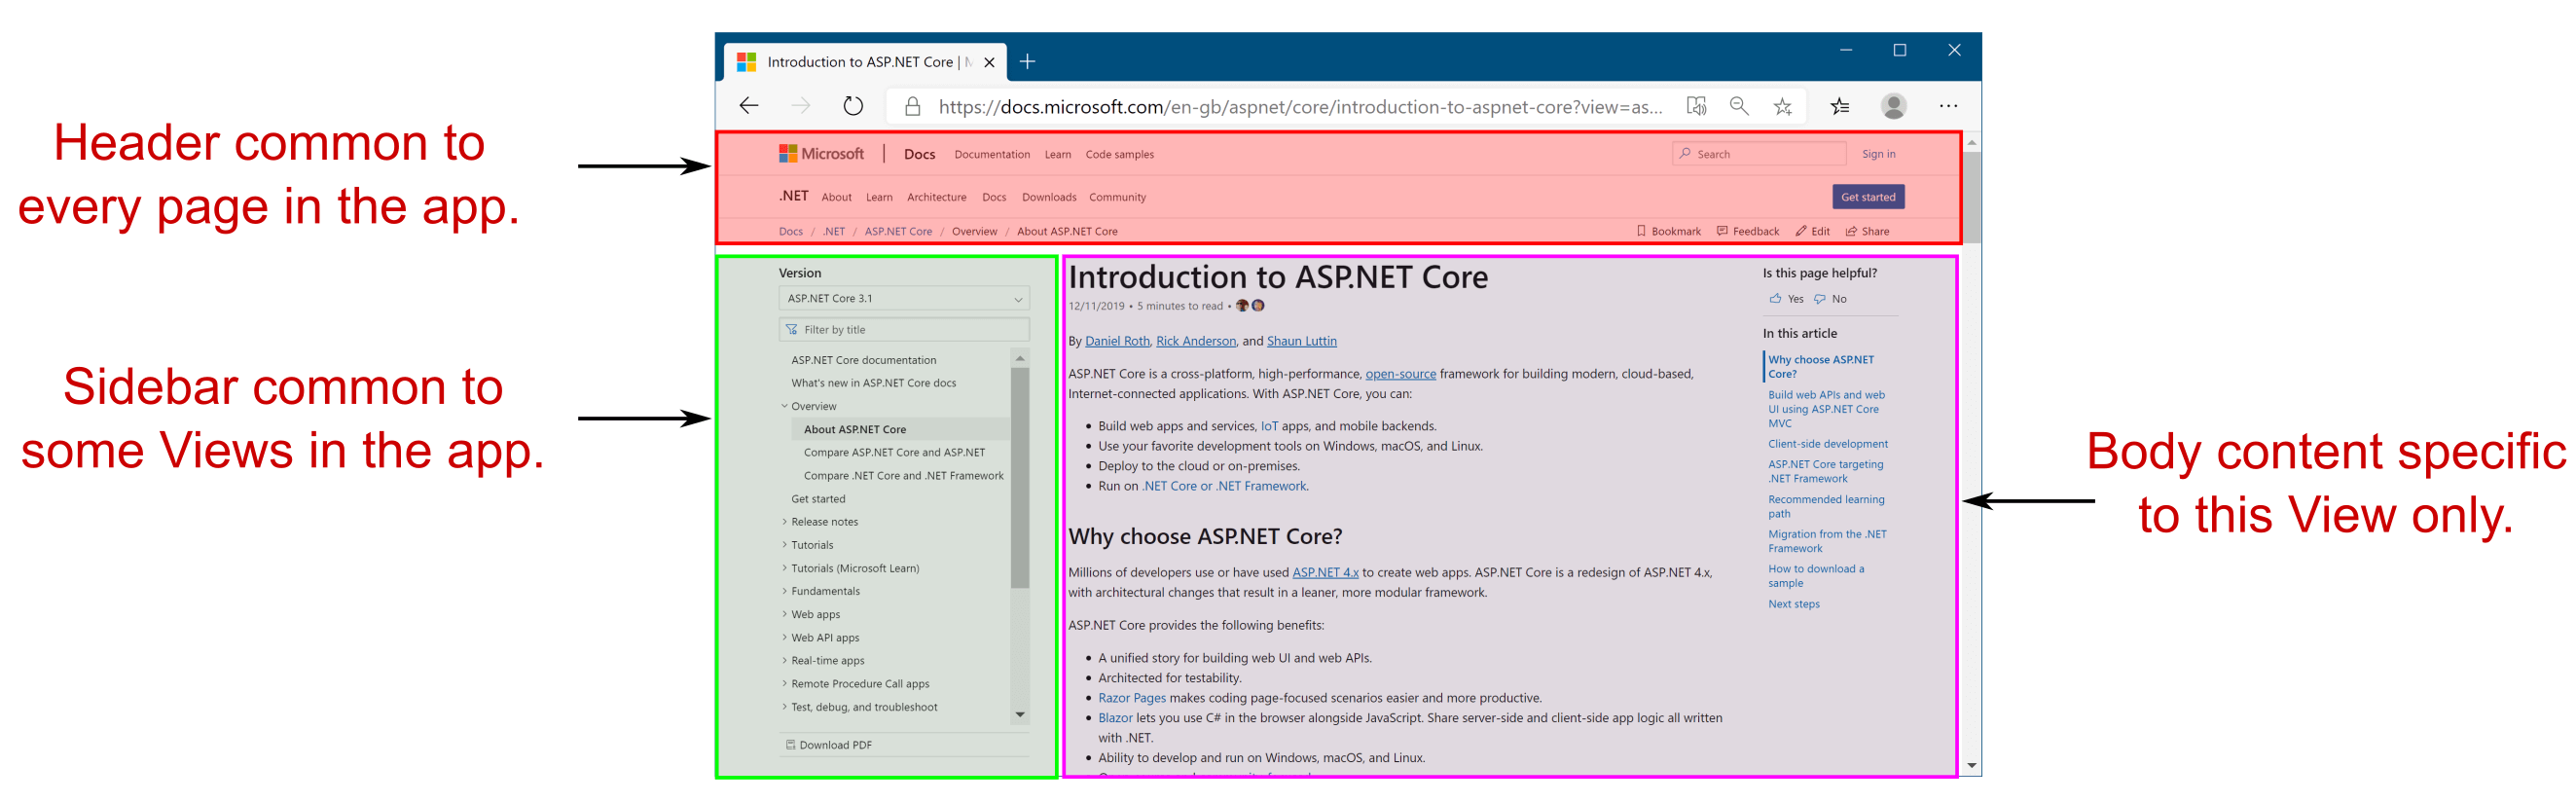Click the address bar URL
Screen dimensions: 2576x803
[1300, 106]
